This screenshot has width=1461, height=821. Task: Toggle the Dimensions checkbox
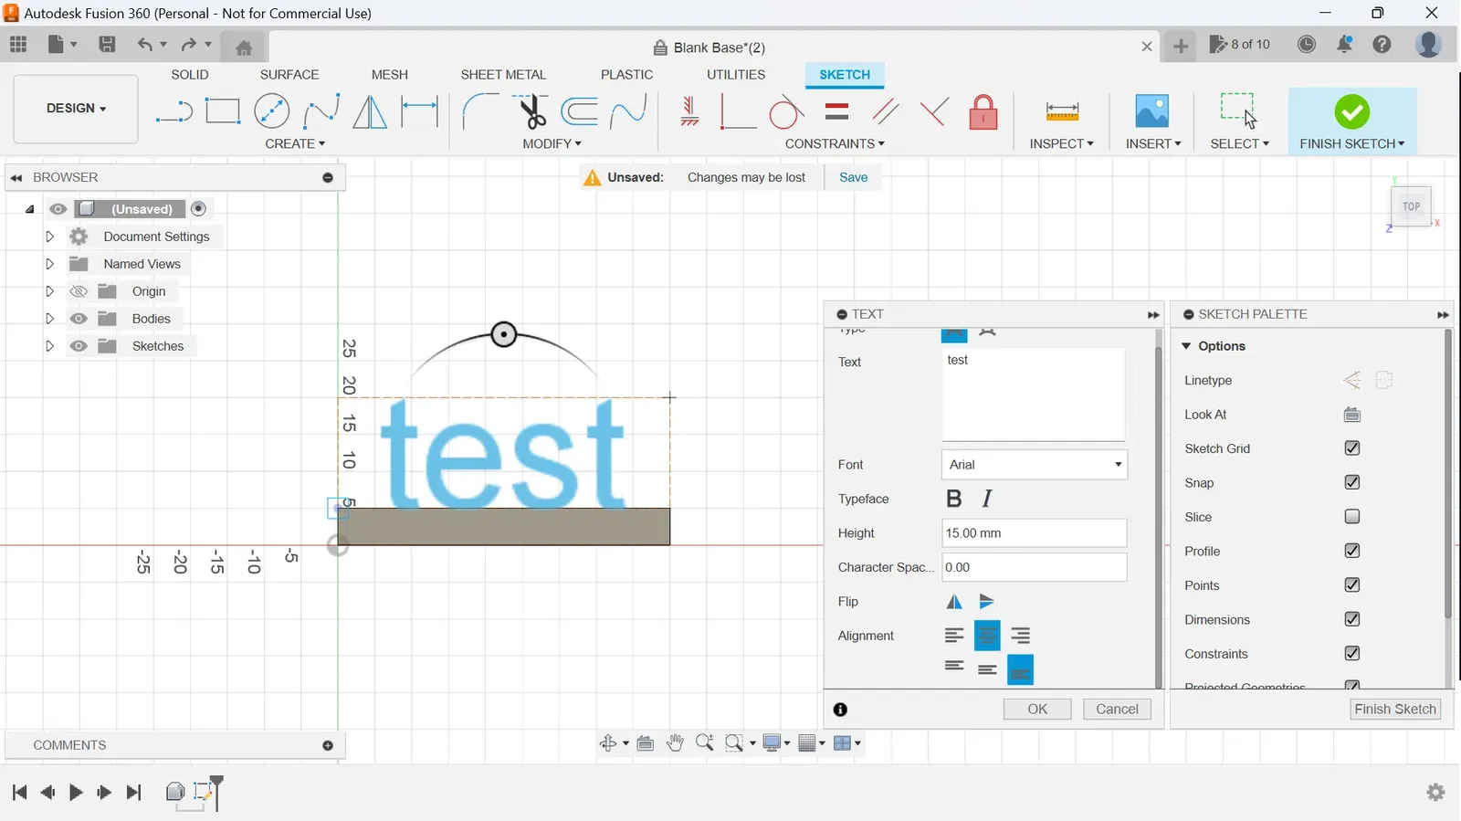tap(1352, 619)
